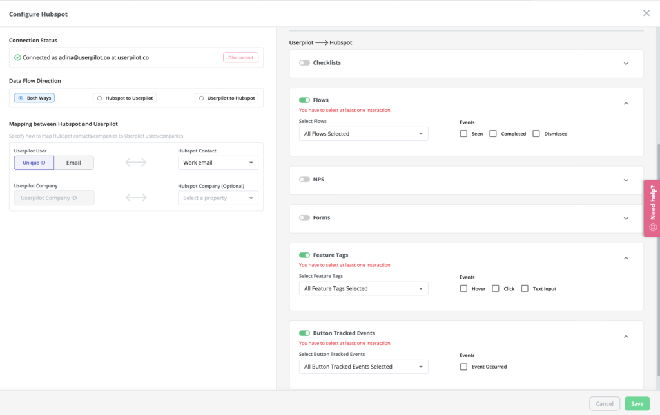
Task: Select Both Ways data flow direction
Action: click(35, 98)
